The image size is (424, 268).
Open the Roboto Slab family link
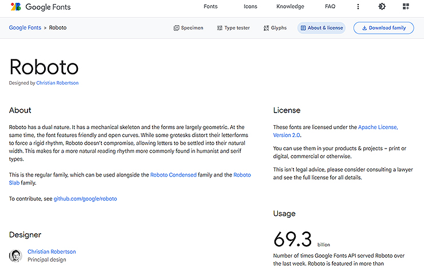coord(242,175)
